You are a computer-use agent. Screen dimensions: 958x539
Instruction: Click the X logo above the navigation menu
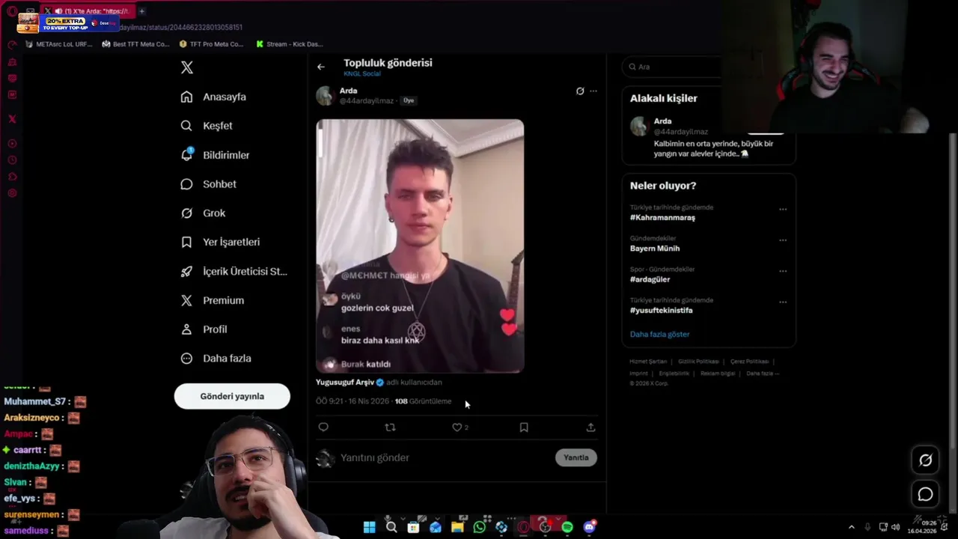187,67
